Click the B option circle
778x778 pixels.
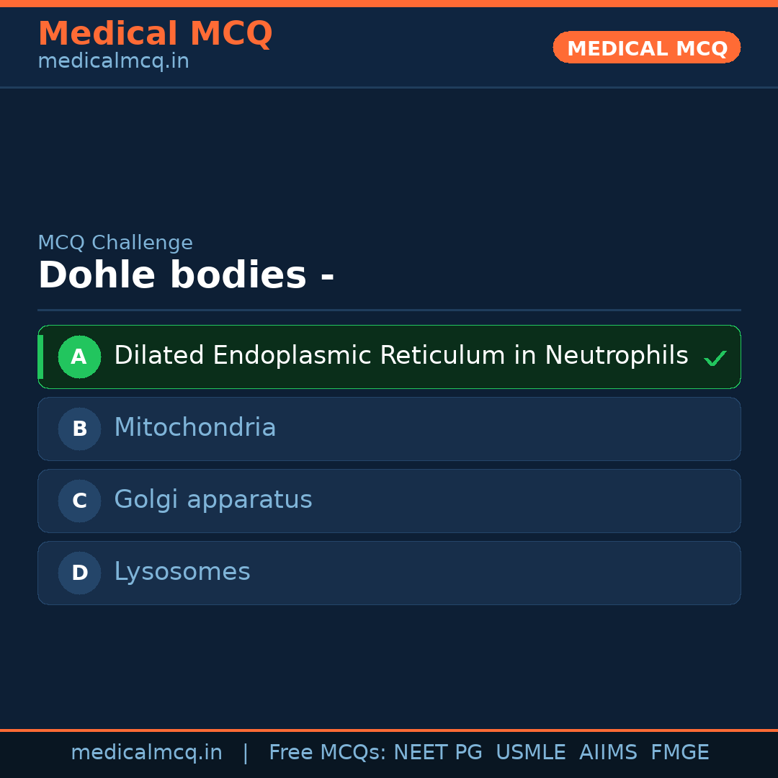79,429
